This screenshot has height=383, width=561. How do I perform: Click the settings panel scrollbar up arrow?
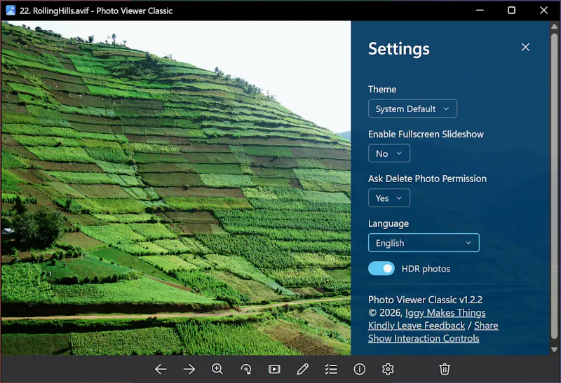[554, 27]
